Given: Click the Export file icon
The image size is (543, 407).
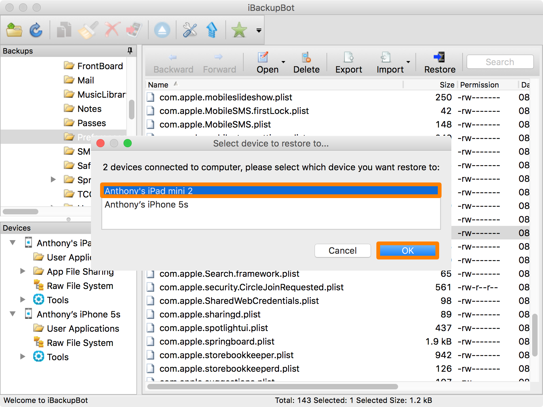Looking at the screenshot, I should point(349,57).
